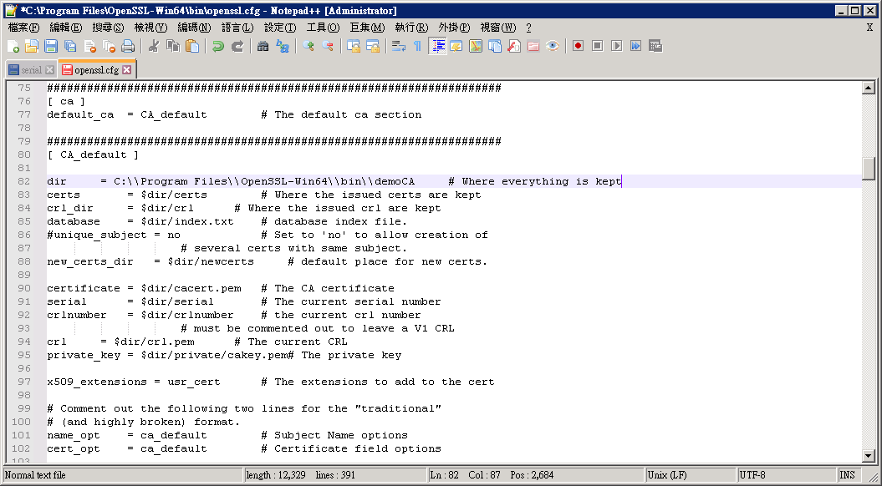Open the 視窗(W) menu
Viewport: 882px width, 486px height.
pos(497,28)
